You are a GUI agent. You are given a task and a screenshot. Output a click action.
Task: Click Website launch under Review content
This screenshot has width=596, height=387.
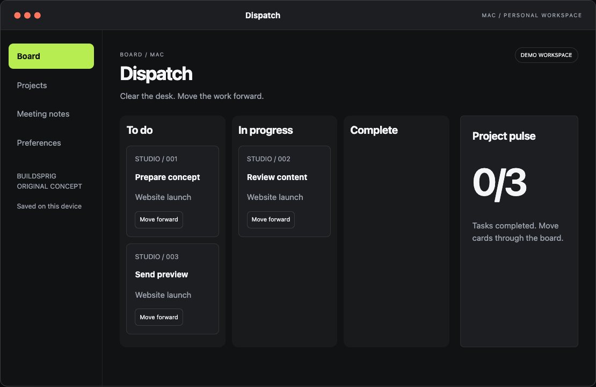pyautogui.click(x=275, y=197)
